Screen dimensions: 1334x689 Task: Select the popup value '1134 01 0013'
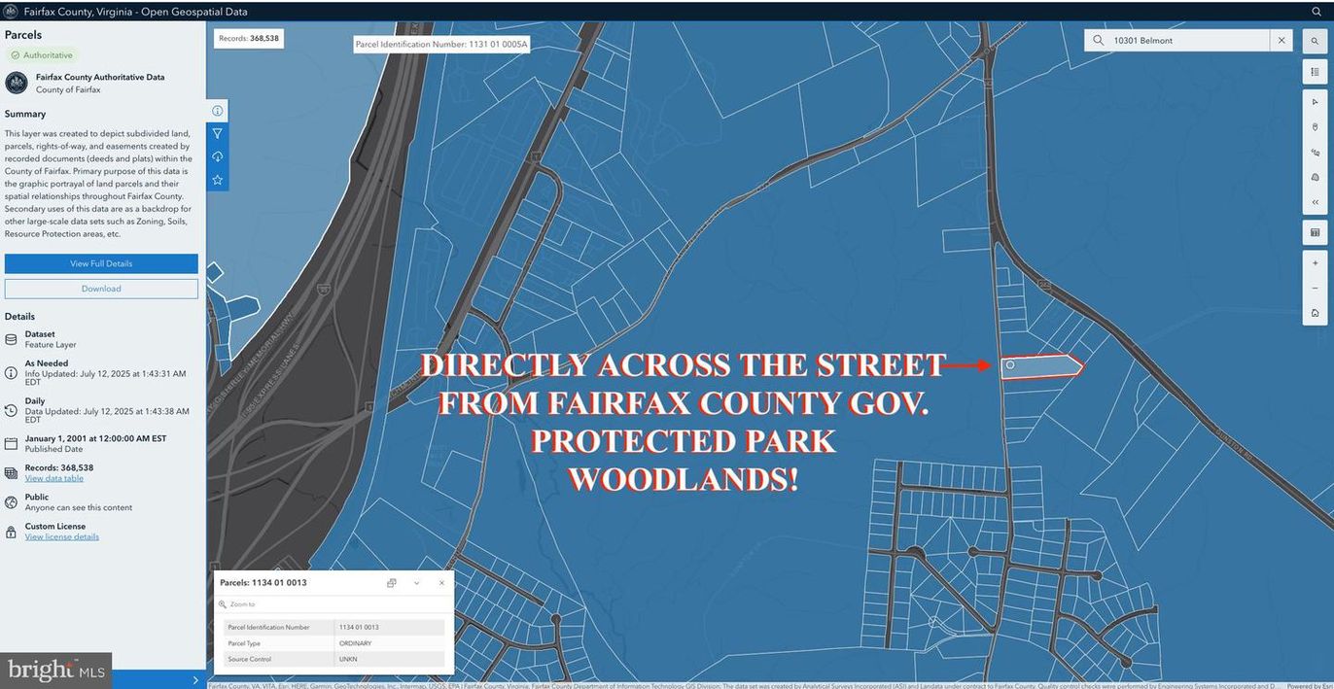tap(359, 628)
